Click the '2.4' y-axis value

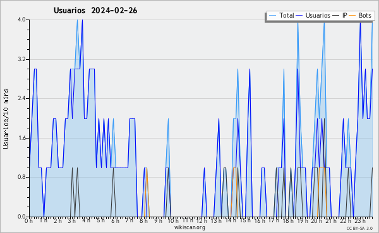tap(21, 98)
